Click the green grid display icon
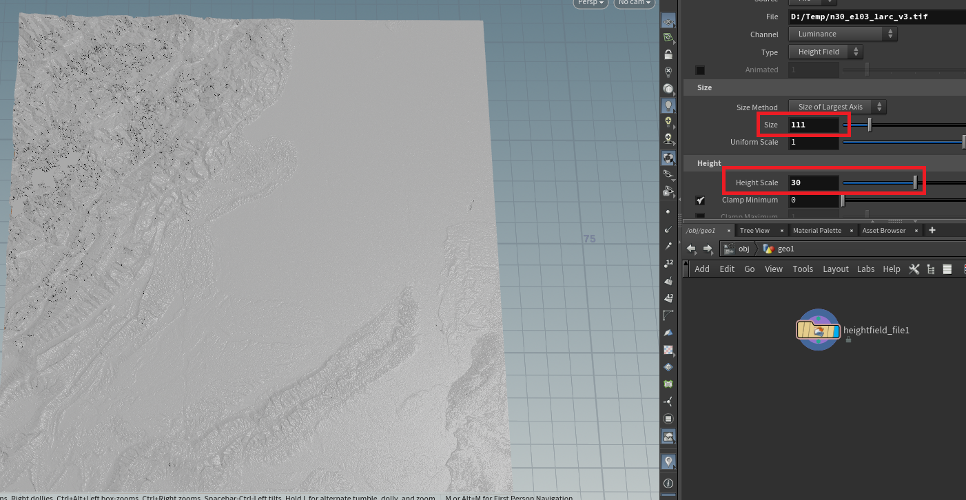This screenshot has height=500, width=966. click(x=668, y=384)
